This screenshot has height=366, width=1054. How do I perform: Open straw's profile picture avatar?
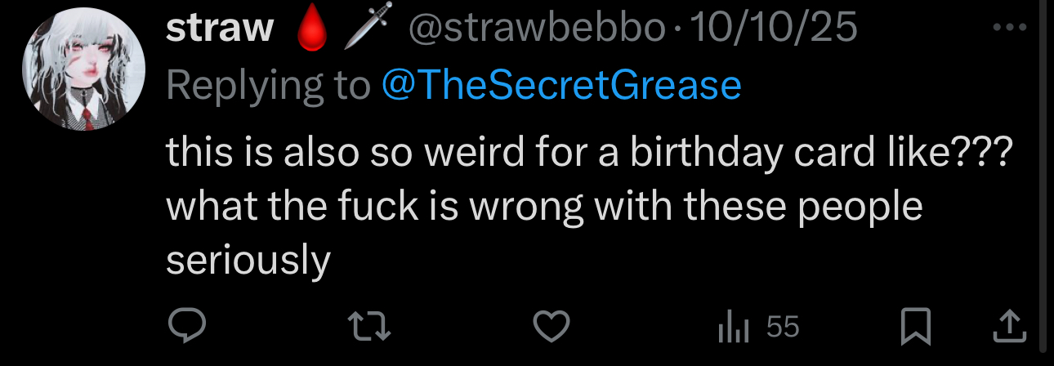83,69
